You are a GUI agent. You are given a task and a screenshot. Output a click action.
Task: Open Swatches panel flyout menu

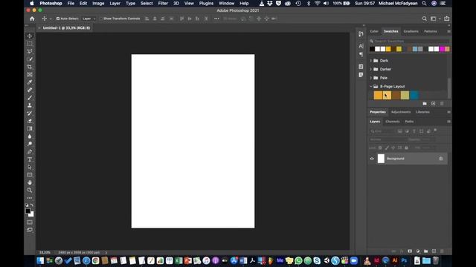[x=448, y=31]
